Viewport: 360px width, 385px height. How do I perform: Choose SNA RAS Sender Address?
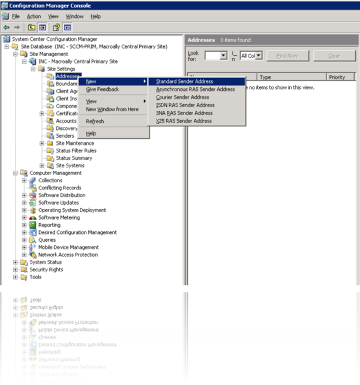(197, 113)
